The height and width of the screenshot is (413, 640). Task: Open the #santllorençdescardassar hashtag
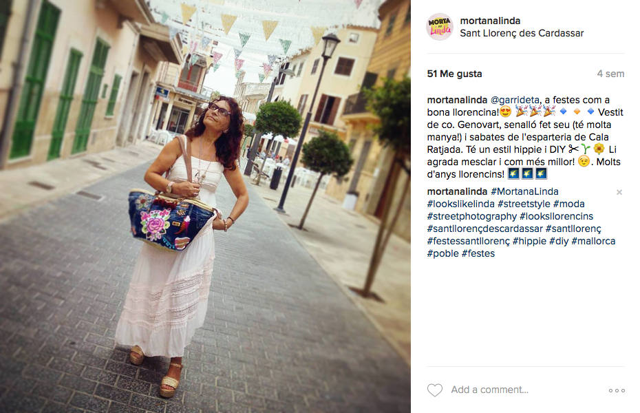tap(485, 229)
